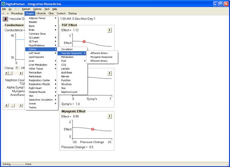Select Afferent Artery menu item
This screenshot has width=230, height=167.
tap(102, 53)
